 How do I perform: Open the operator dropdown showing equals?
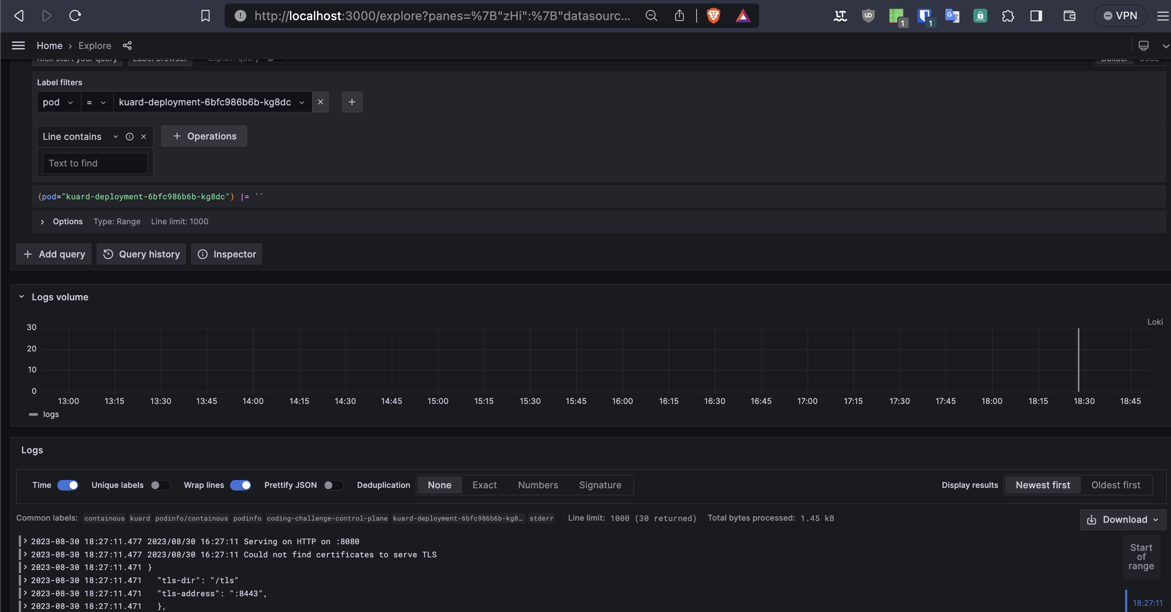tap(97, 102)
